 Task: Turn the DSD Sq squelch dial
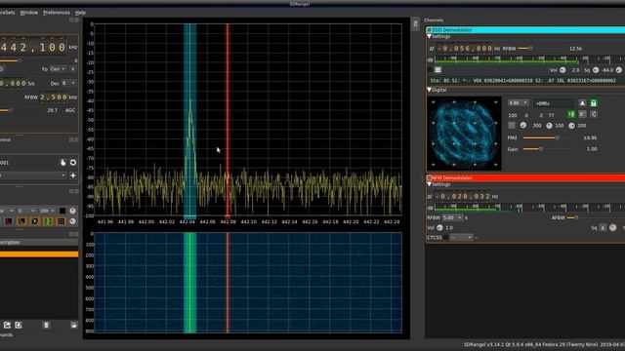coord(596,70)
